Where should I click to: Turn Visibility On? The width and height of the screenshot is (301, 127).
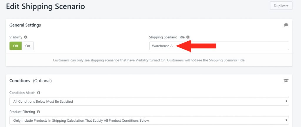28,46
